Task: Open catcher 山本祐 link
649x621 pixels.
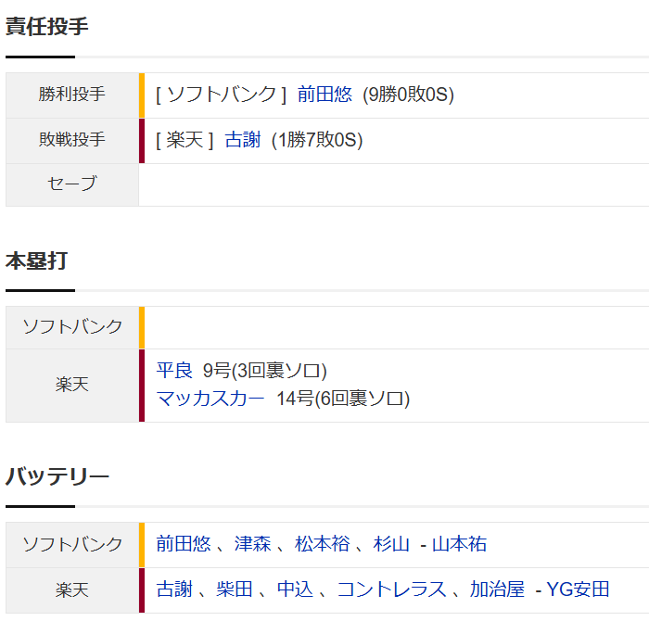Action: coord(460,544)
